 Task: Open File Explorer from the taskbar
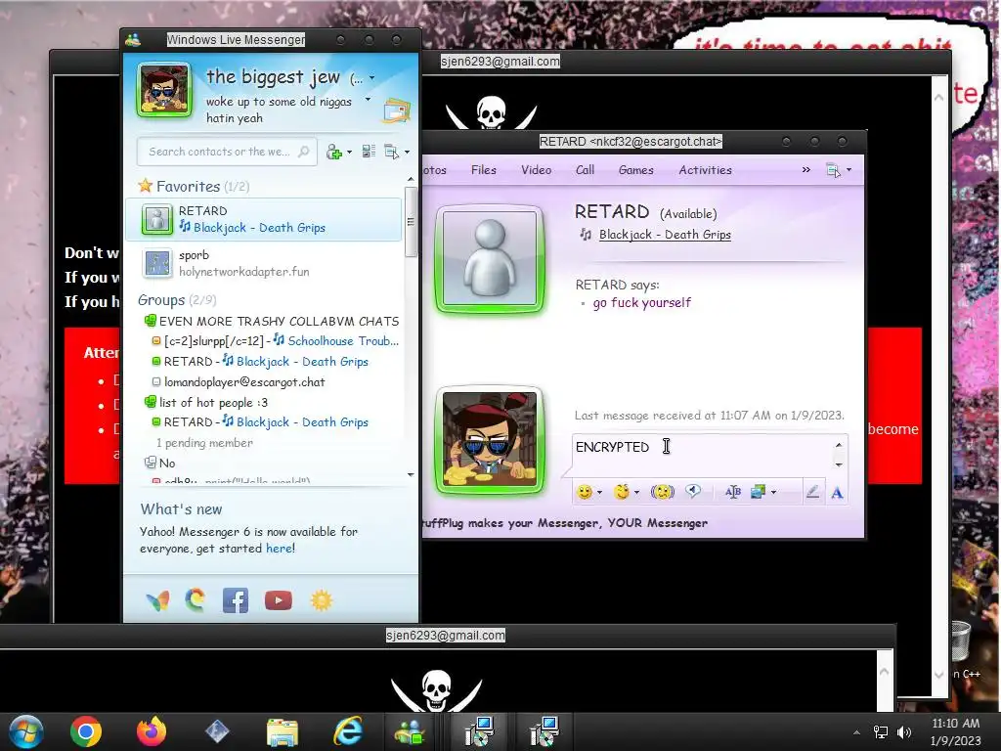click(x=283, y=732)
